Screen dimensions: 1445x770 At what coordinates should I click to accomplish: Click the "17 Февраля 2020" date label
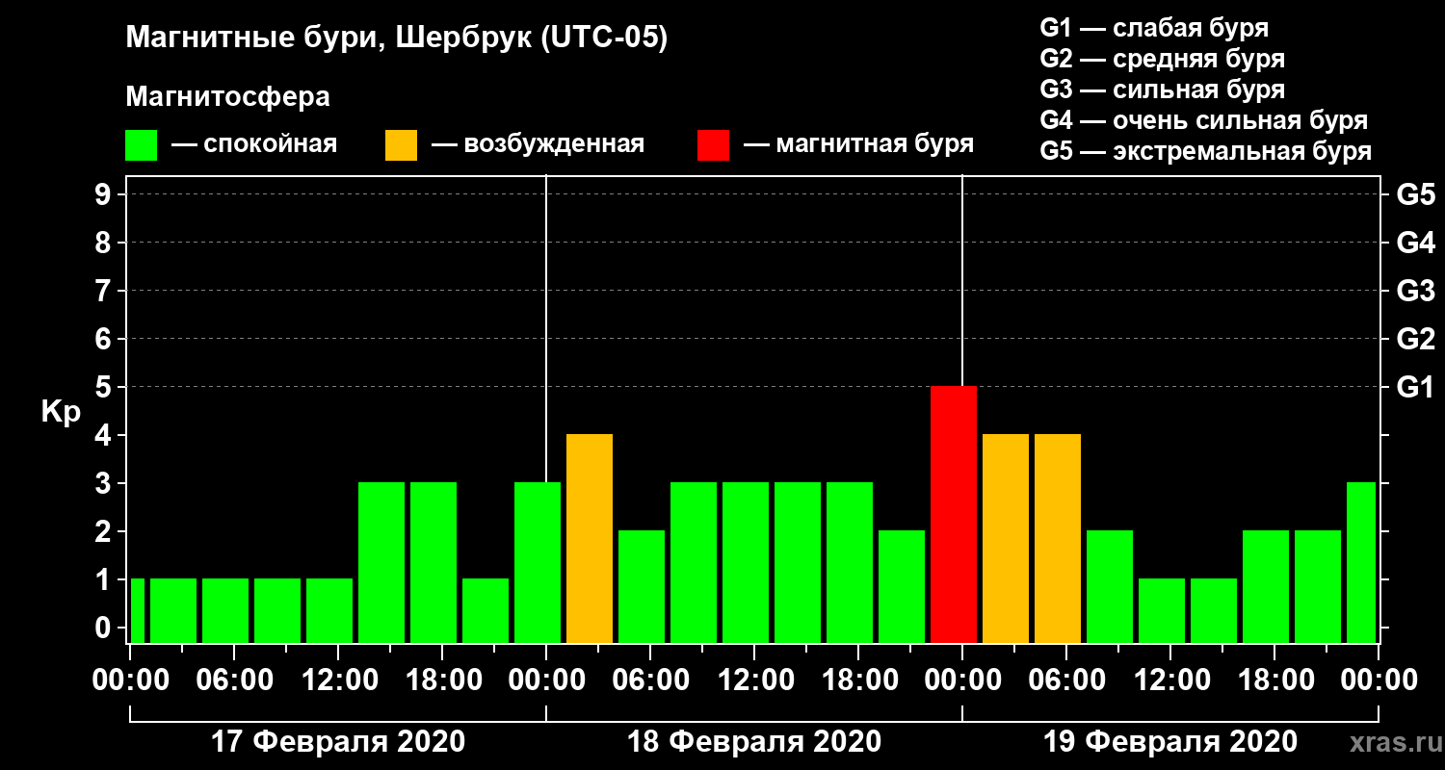click(337, 742)
